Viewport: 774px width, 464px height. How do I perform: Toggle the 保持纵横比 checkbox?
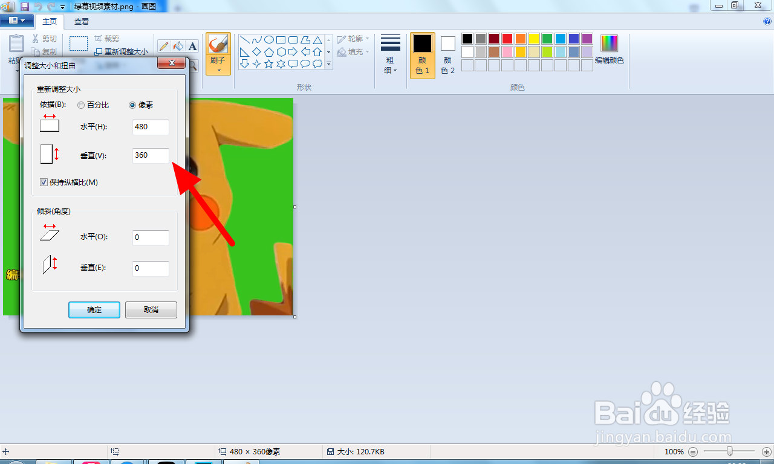coord(44,182)
